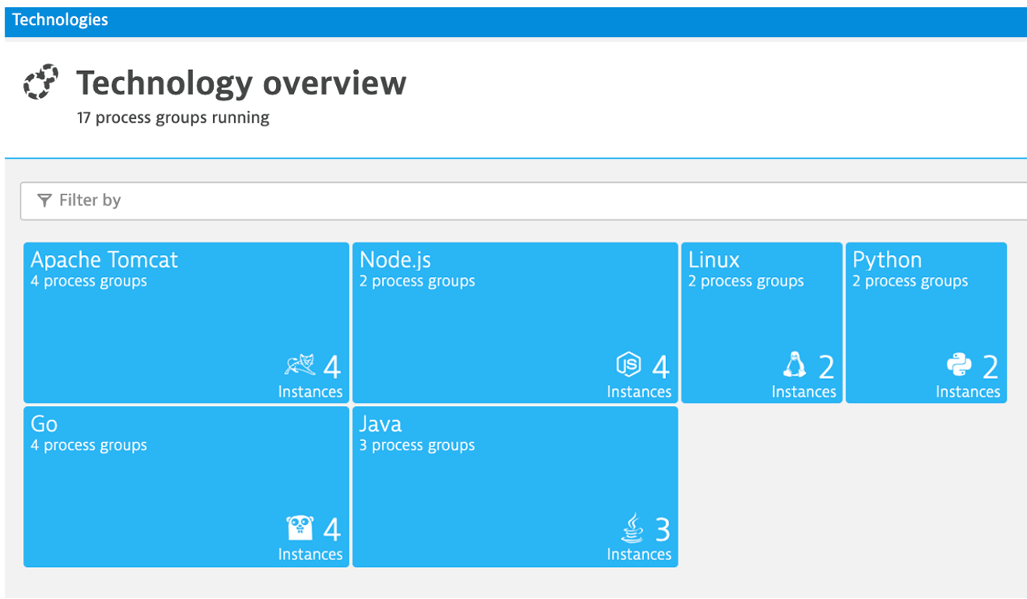Viewport: 1027px width, 599px height.
Task: Click the filter funnel icon
Action: click(x=44, y=201)
